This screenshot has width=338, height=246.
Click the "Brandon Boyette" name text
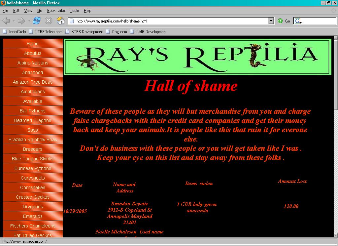(129, 204)
